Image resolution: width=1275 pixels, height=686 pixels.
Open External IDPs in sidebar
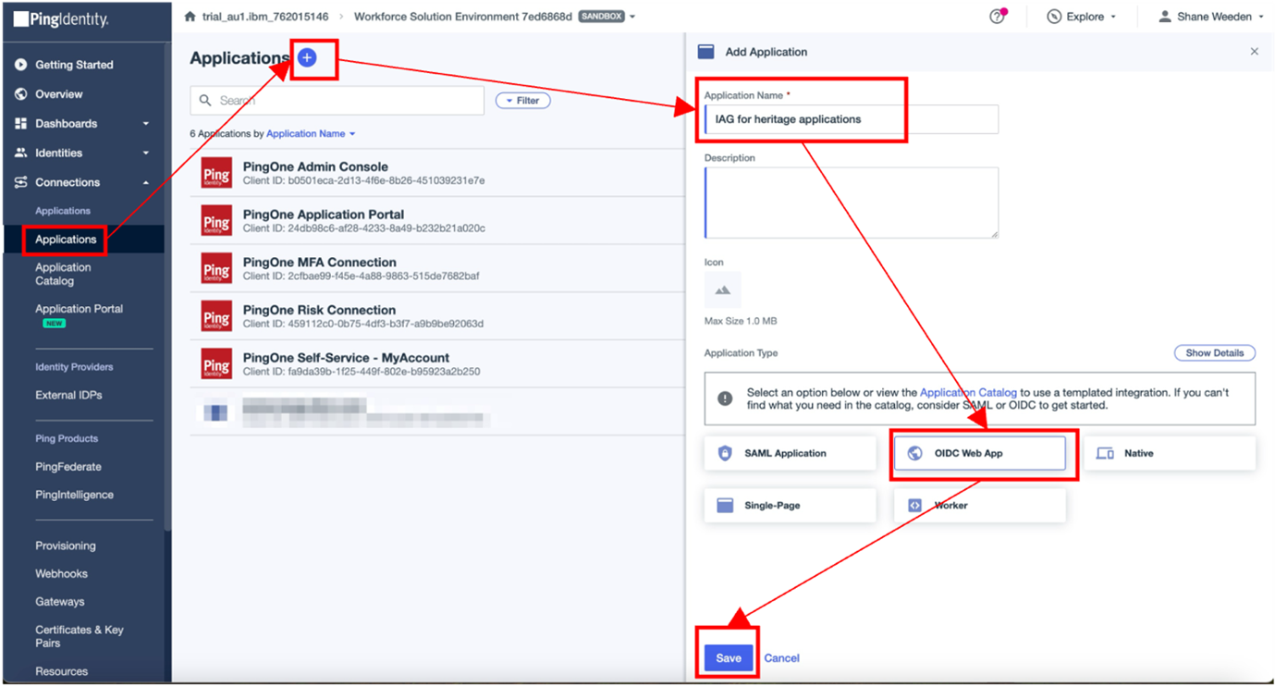tap(68, 395)
